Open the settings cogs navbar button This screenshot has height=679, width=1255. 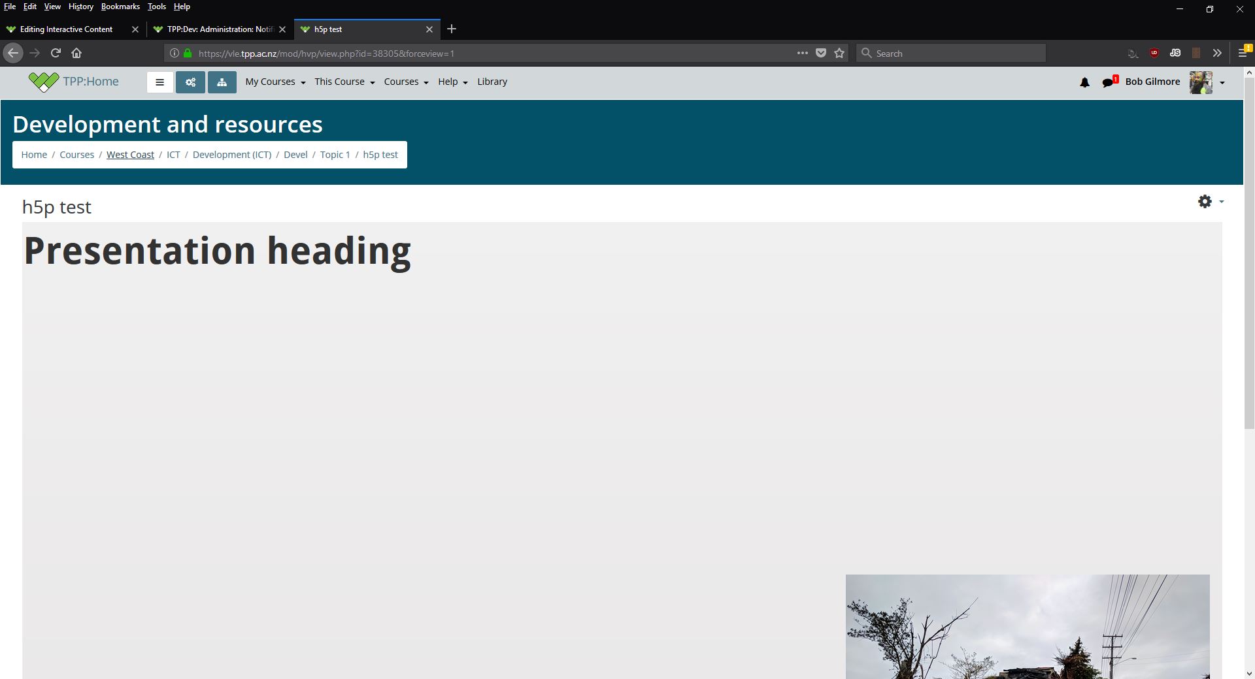[x=190, y=82]
